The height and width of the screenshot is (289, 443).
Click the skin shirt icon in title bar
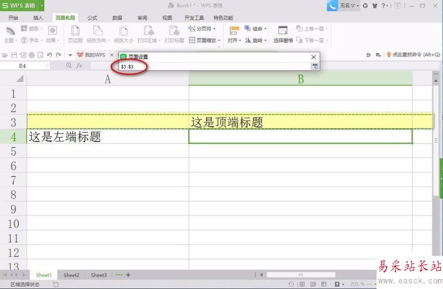pyautogui.click(x=375, y=6)
